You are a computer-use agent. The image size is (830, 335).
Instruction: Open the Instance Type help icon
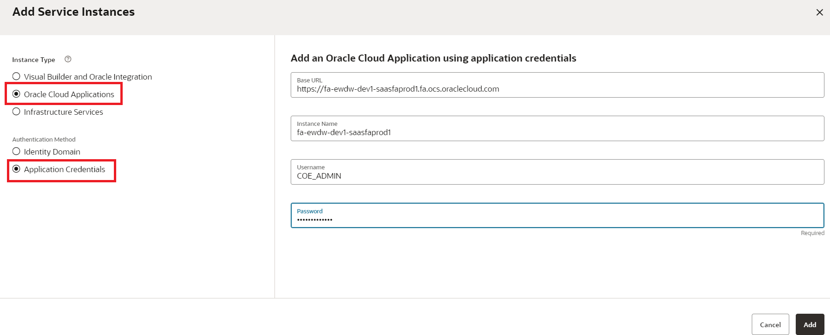coord(68,59)
